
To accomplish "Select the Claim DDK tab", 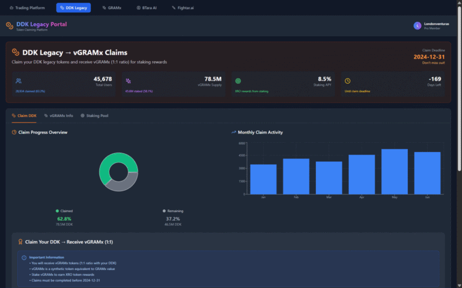I will [x=24, y=116].
